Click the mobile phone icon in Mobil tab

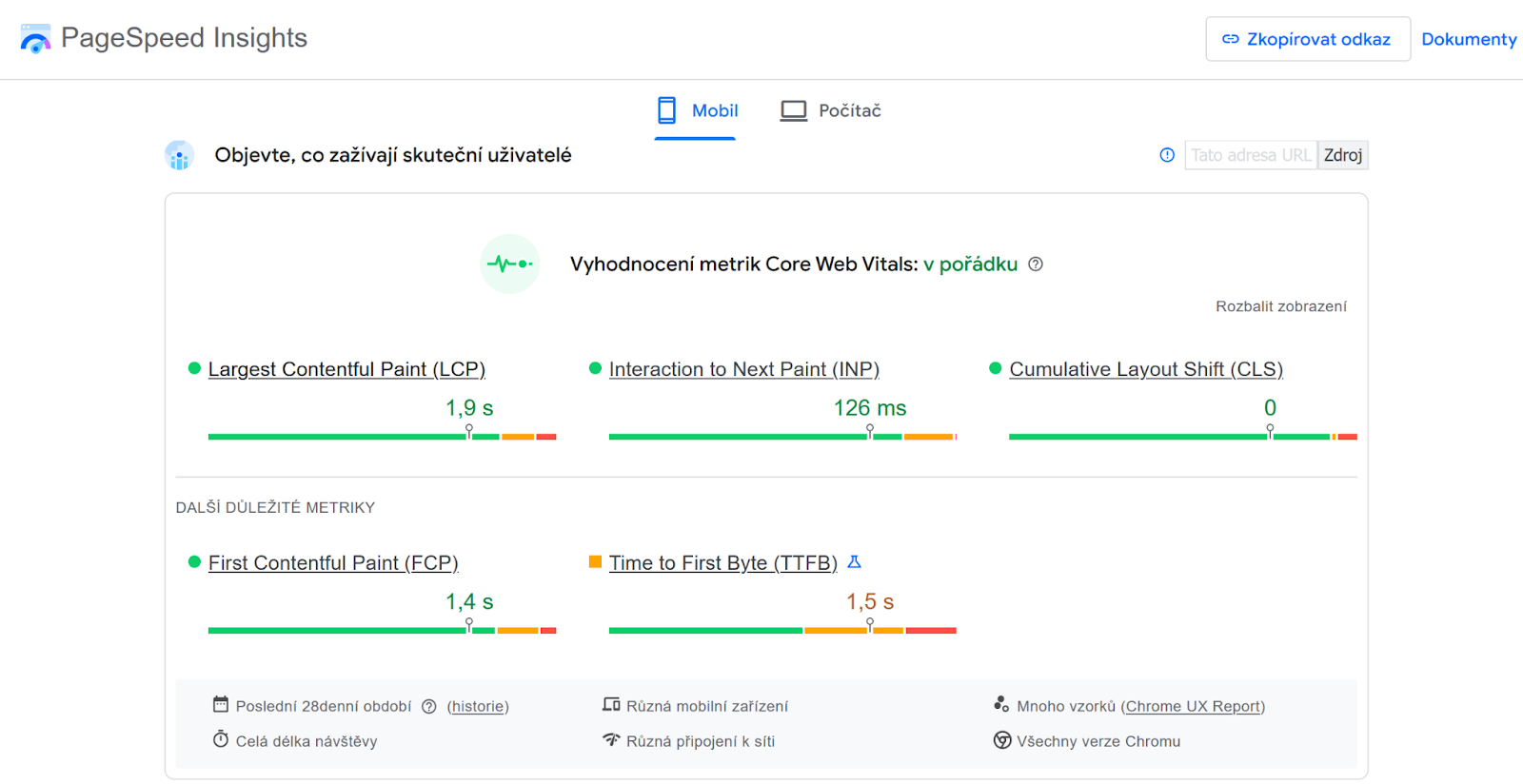[x=666, y=110]
